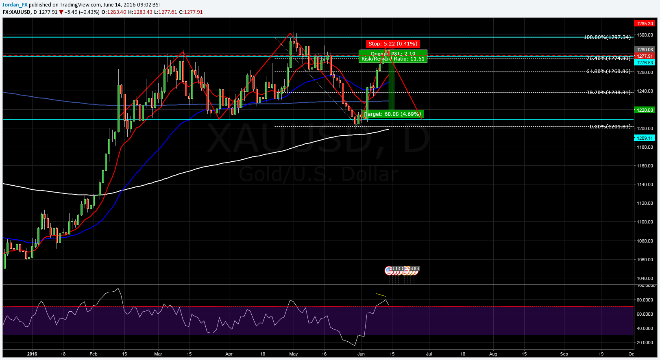Click the high value H:1283.43
The height and width of the screenshot is (360, 660).
point(140,12)
